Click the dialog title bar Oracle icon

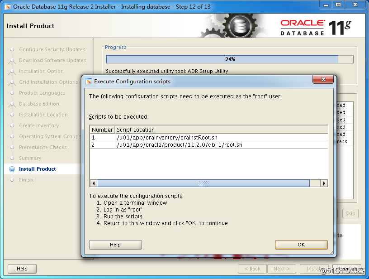click(x=89, y=82)
